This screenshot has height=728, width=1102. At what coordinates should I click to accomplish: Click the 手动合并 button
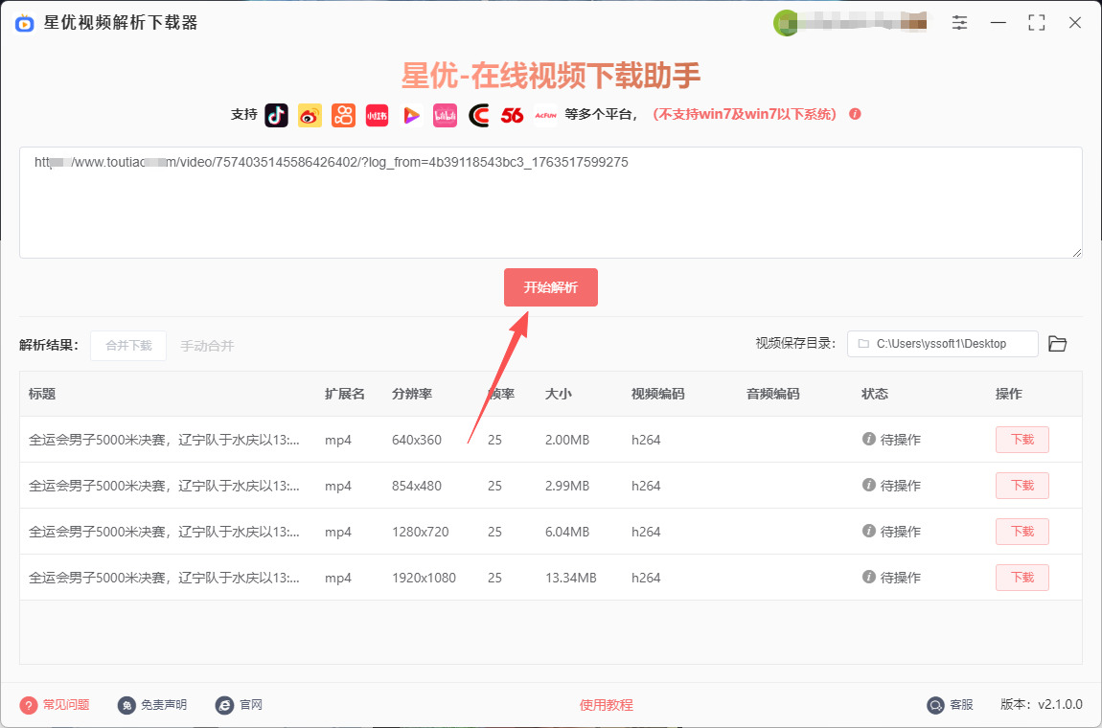(207, 346)
